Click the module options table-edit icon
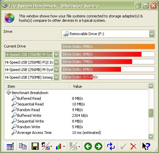 [10, 146]
